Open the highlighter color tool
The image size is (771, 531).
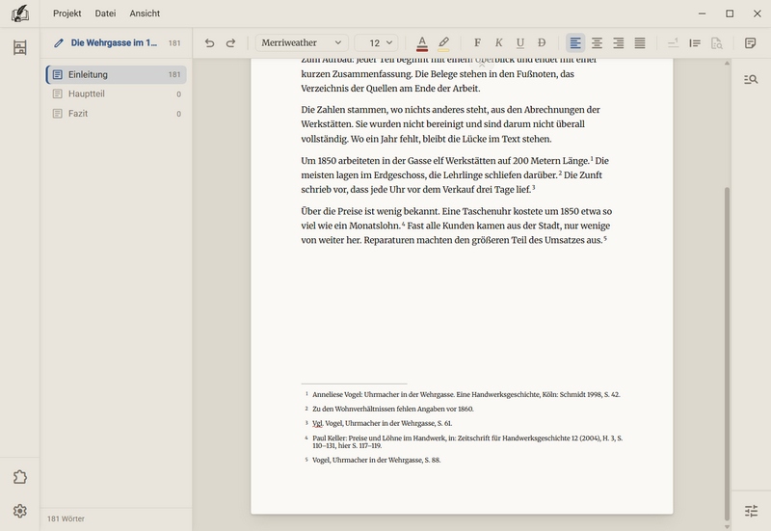click(443, 43)
